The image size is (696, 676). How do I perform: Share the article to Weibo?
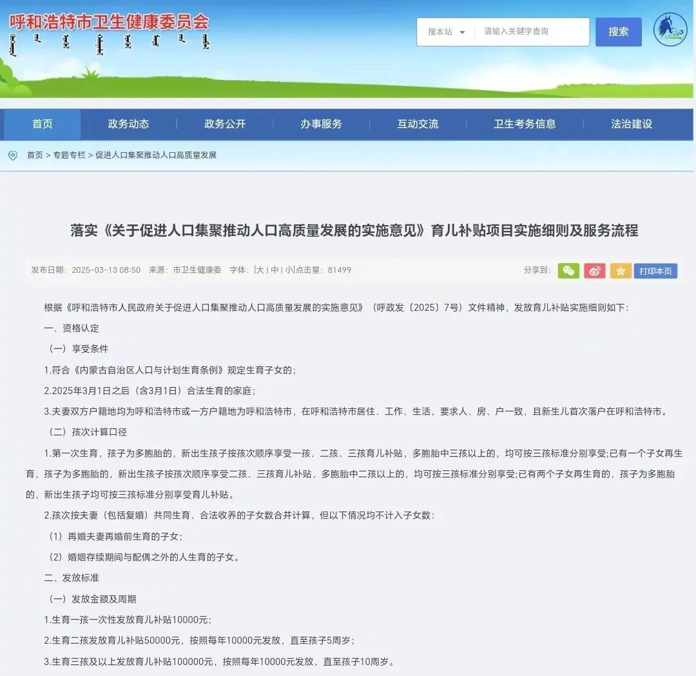(594, 271)
